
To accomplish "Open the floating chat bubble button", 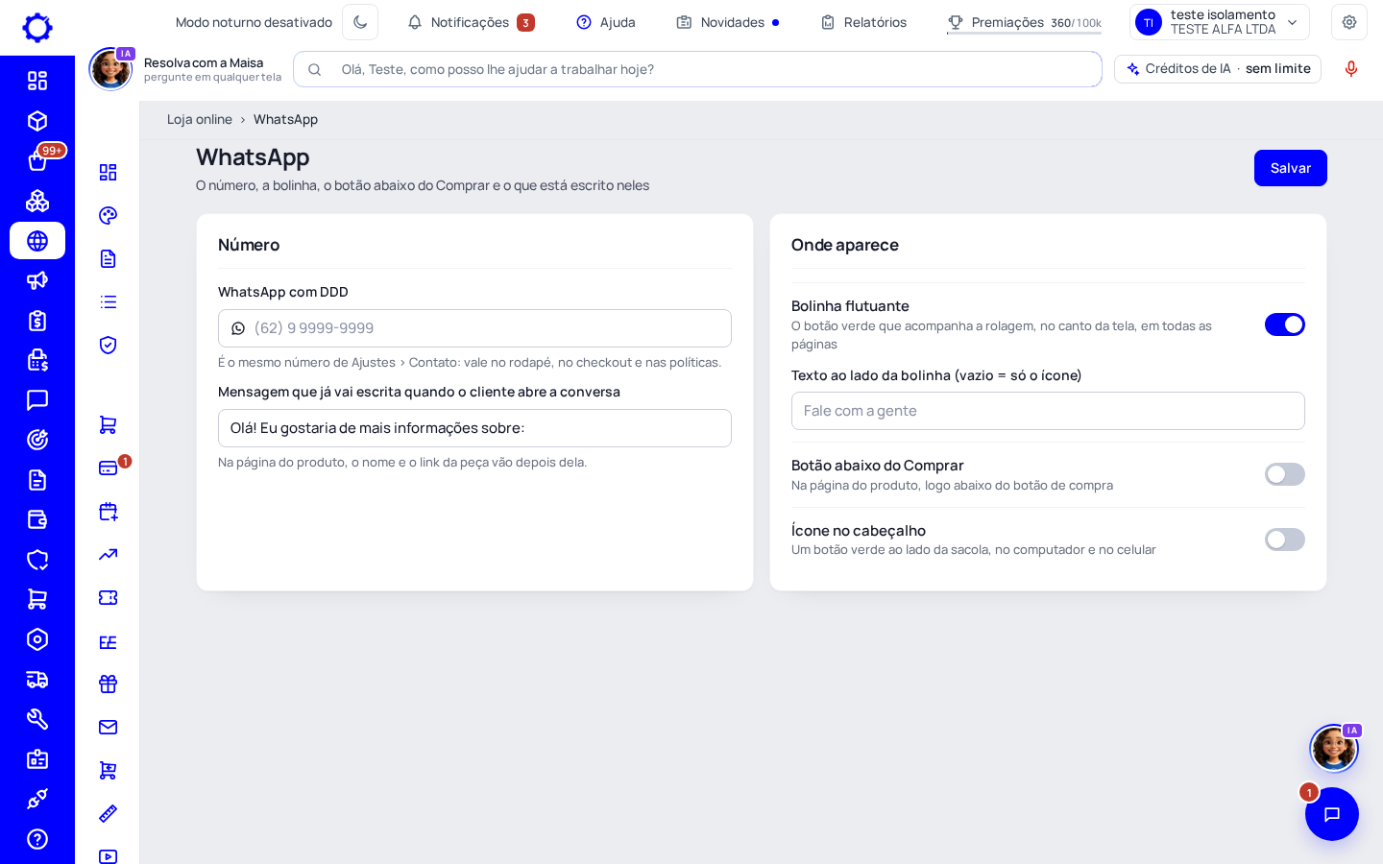I will (1332, 814).
